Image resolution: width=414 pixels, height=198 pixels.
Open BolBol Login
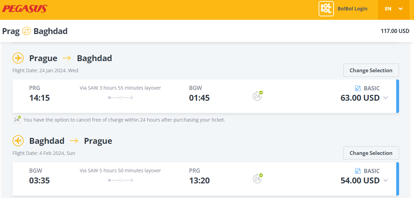point(352,9)
